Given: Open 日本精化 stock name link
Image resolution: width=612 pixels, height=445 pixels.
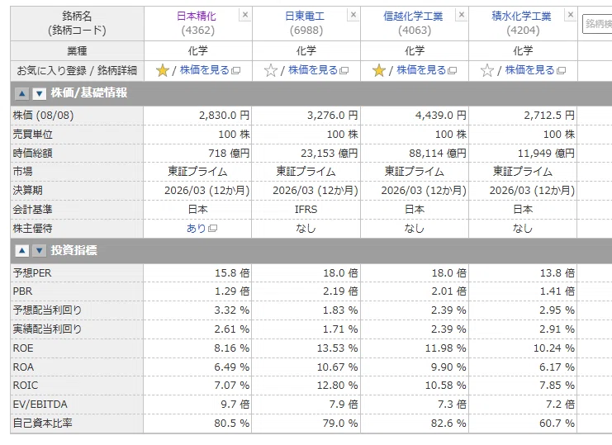Looking at the screenshot, I should (x=197, y=16).
